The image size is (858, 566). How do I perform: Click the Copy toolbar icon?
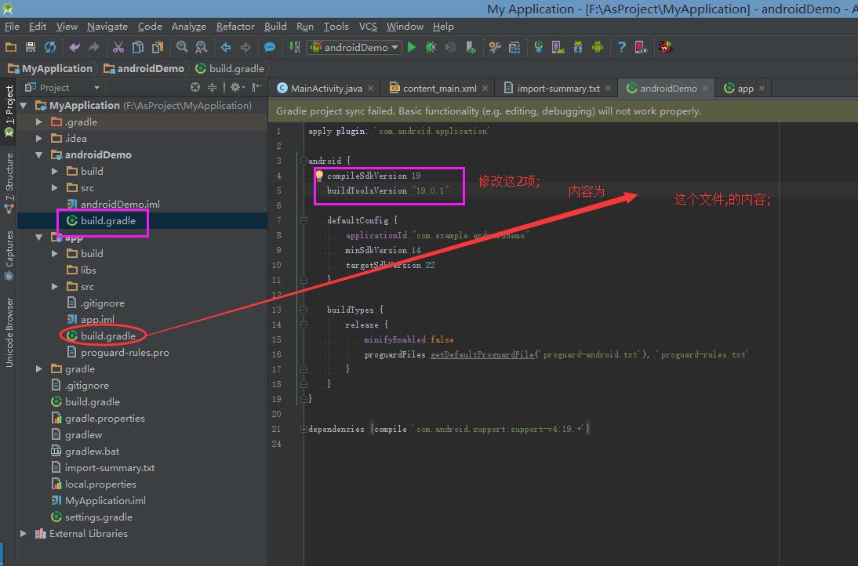click(x=138, y=48)
